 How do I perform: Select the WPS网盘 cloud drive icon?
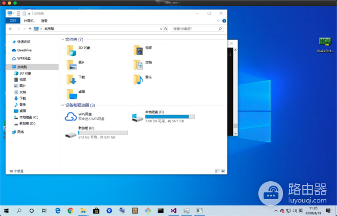point(71,117)
